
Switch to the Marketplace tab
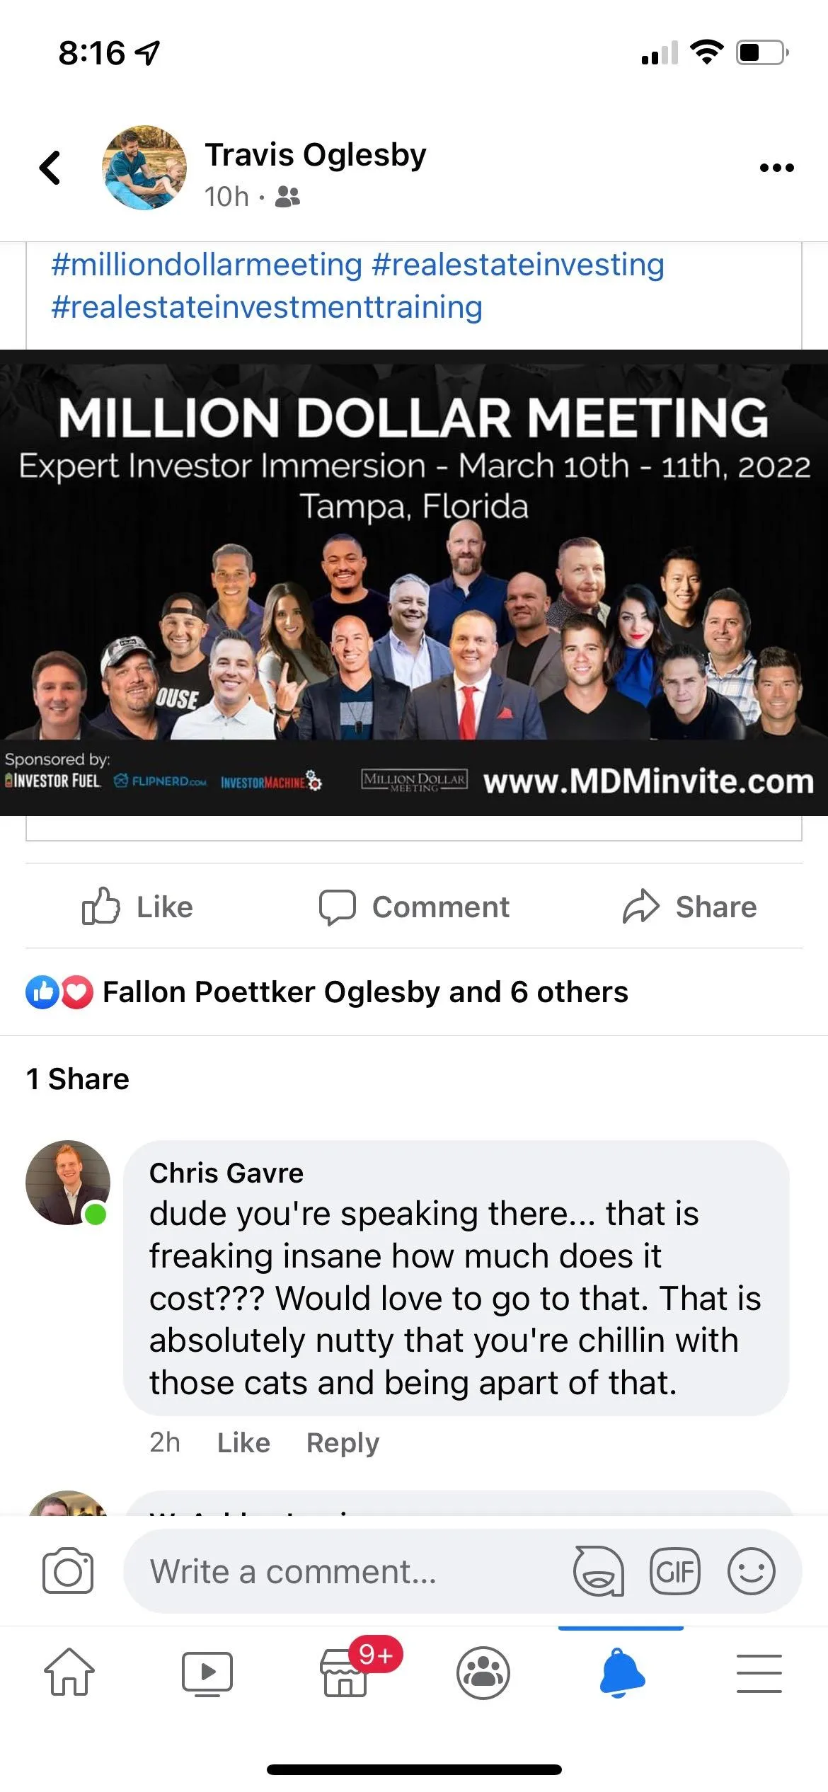(346, 1673)
